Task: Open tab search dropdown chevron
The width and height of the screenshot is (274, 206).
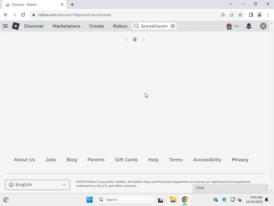Action: click(x=231, y=4)
